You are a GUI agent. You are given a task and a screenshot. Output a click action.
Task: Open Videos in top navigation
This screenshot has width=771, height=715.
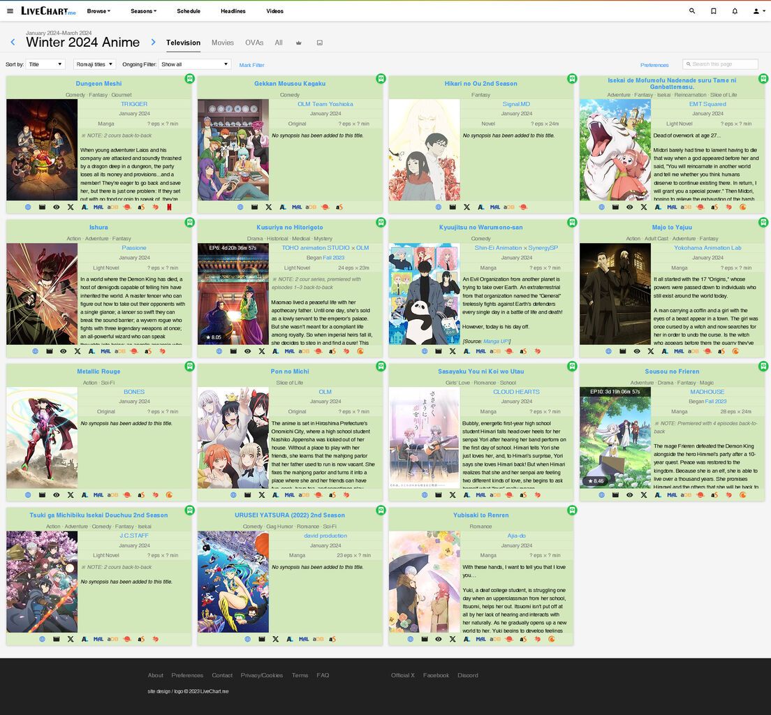[275, 10]
